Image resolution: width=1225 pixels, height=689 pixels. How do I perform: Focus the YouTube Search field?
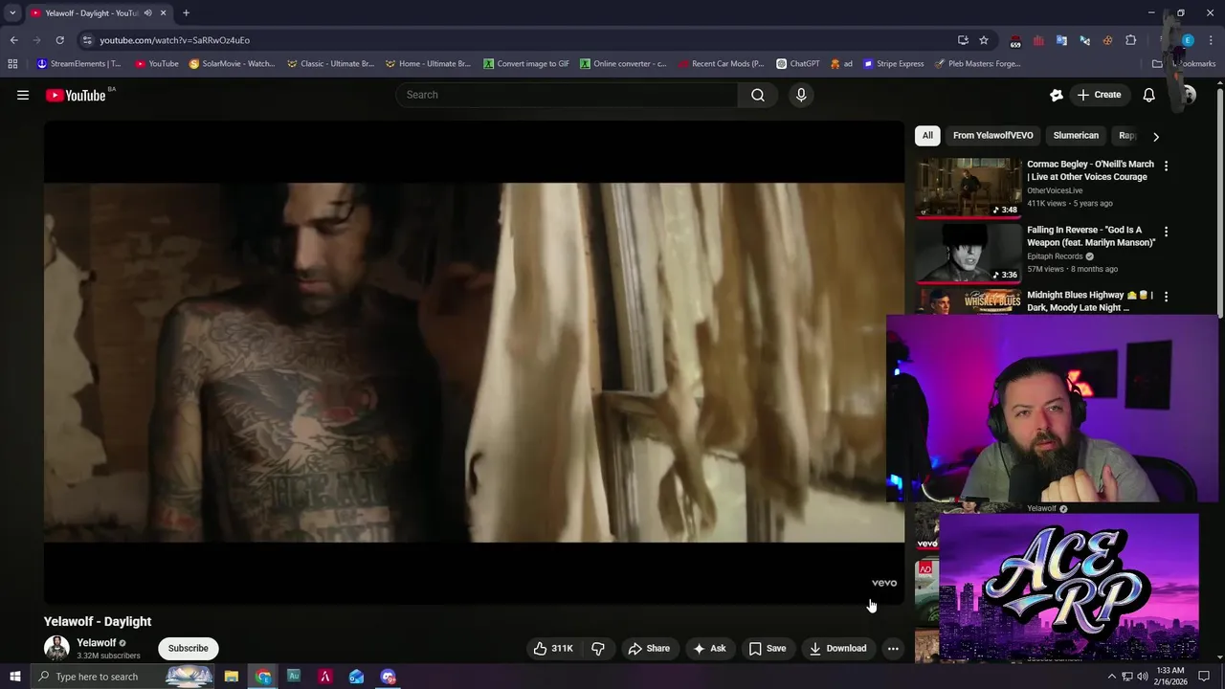pos(568,95)
